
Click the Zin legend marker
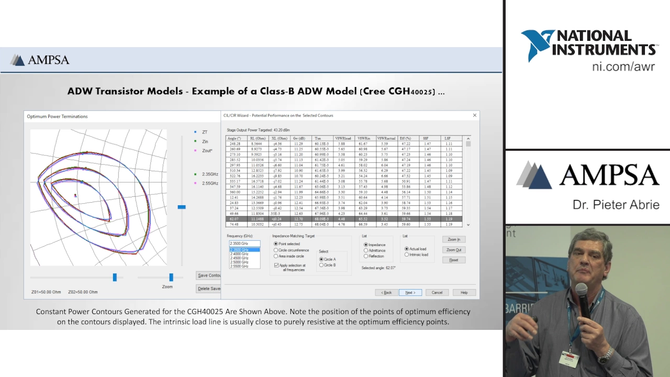195,141
